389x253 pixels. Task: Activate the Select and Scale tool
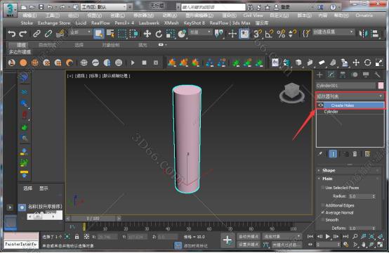point(171,34)
